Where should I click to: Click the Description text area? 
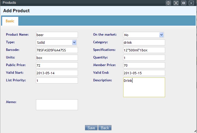144,87
